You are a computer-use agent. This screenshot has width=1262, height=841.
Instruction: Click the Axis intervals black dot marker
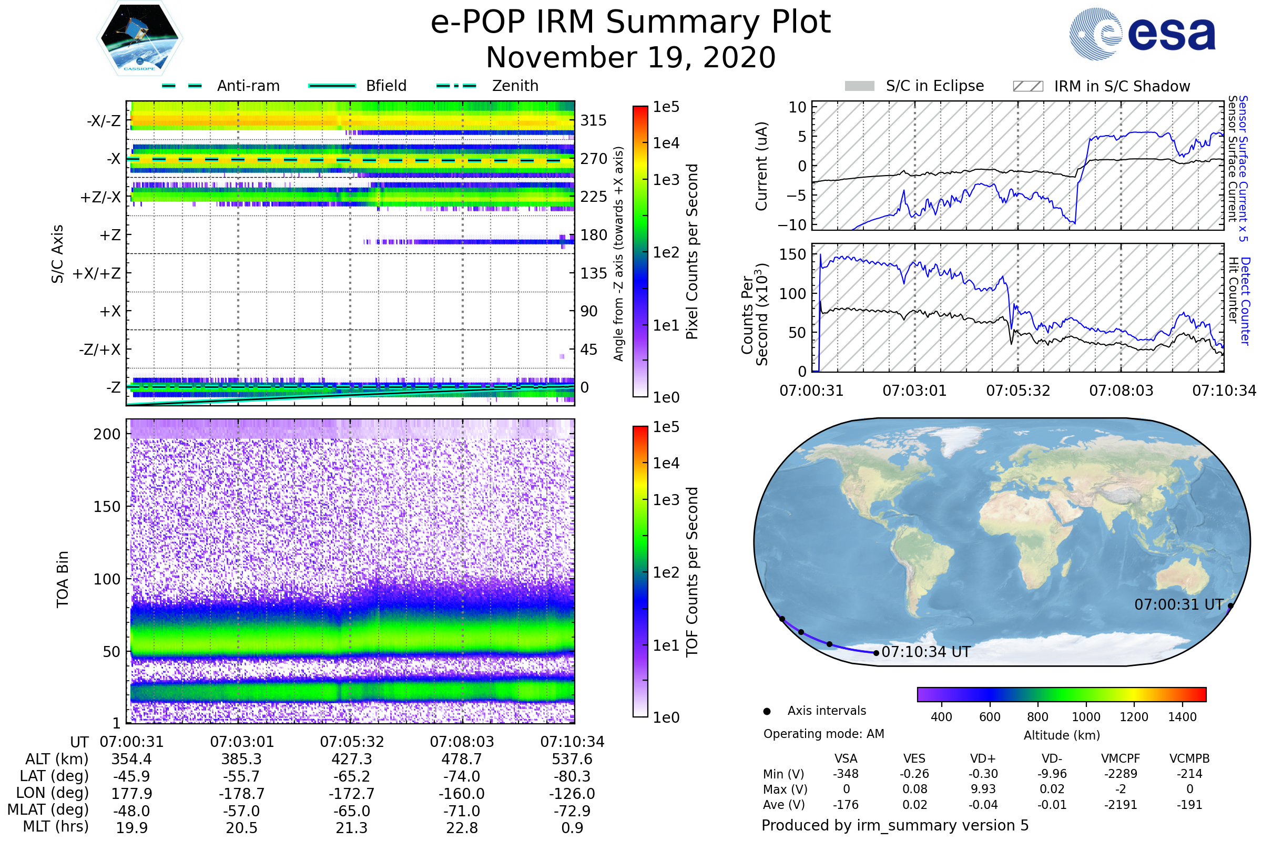coord(767,711)
